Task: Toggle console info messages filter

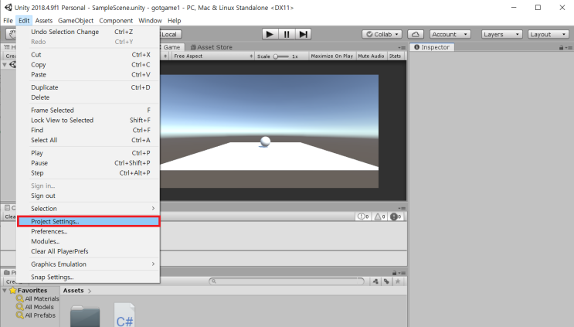Action: tap(363, 216)
